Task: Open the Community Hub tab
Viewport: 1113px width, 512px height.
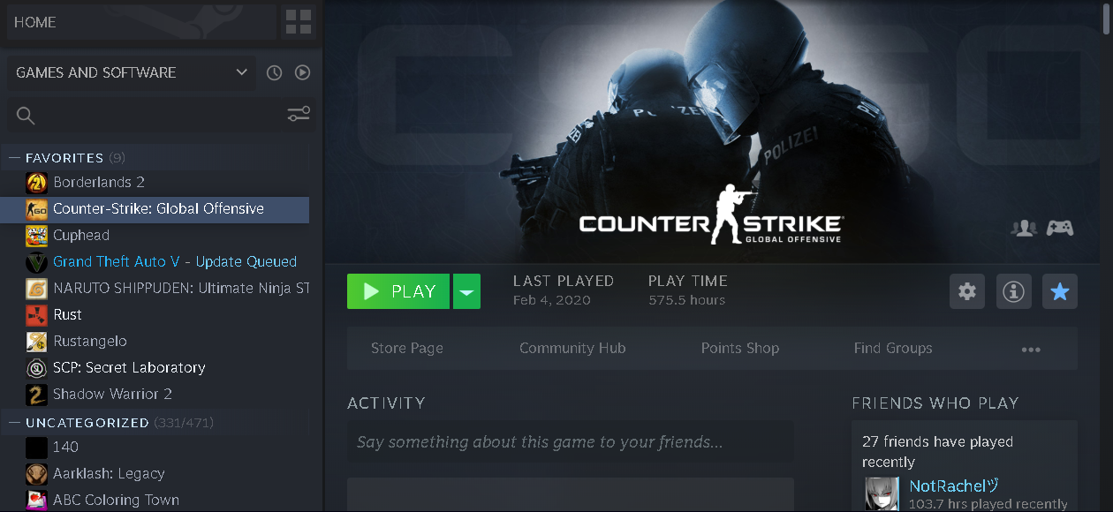Action: click(572, 348)
